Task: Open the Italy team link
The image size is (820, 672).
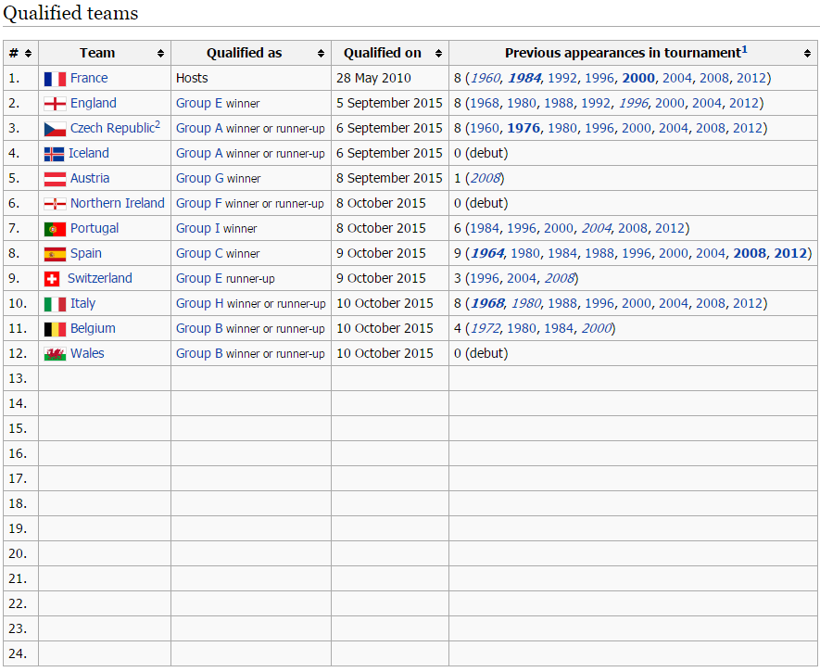Action: coord(82,303)
